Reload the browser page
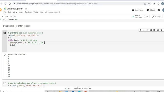Viewport: 164px width, 92px height. (x=5, y=4)
